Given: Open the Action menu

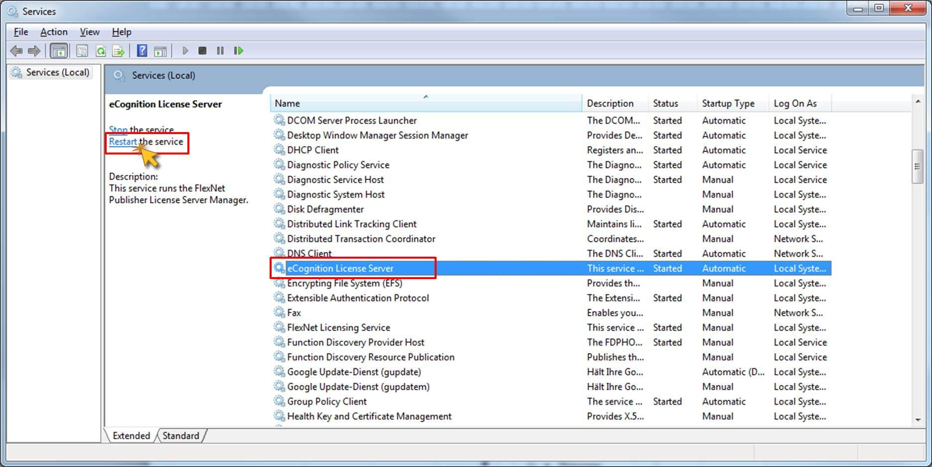Looking at the screenshot, I should (54, 32).
